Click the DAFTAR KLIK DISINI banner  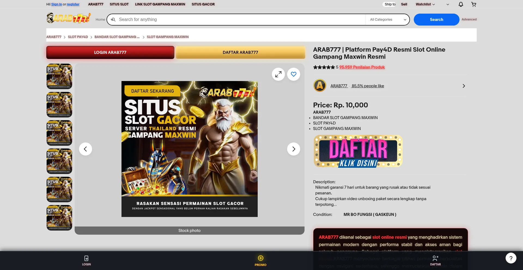(x=358, y=151)
